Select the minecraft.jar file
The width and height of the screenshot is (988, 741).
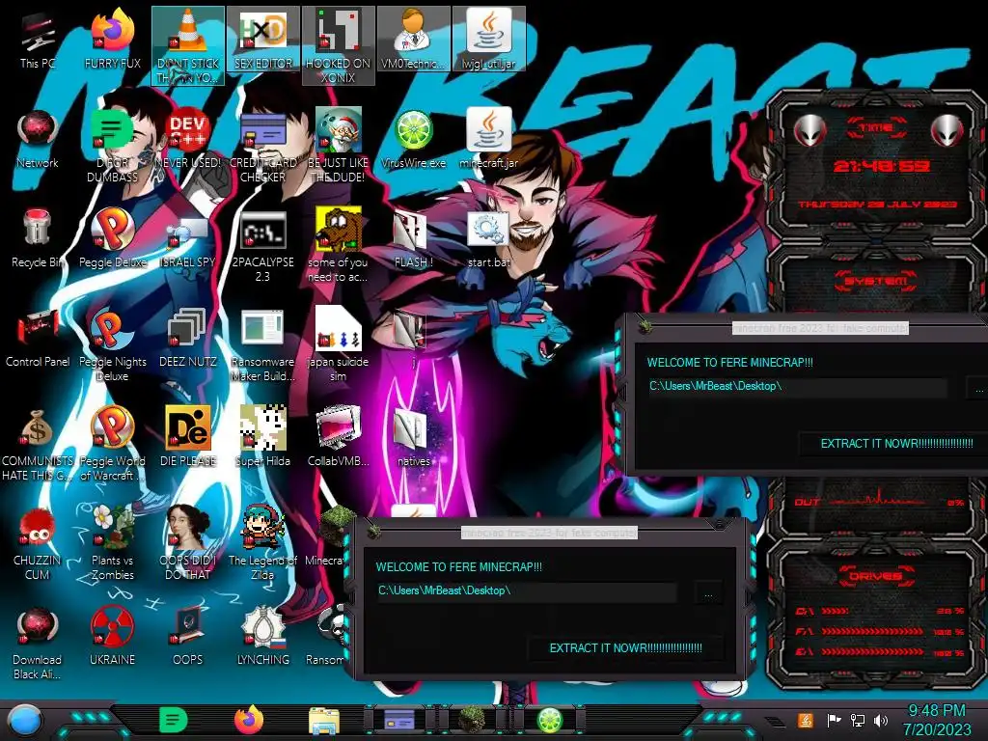(488, 139)
